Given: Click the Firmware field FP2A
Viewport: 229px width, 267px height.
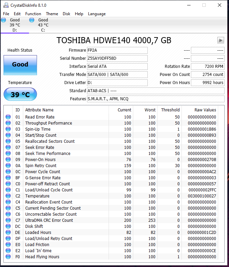Looking at the screenshot, I should point(117,50).
